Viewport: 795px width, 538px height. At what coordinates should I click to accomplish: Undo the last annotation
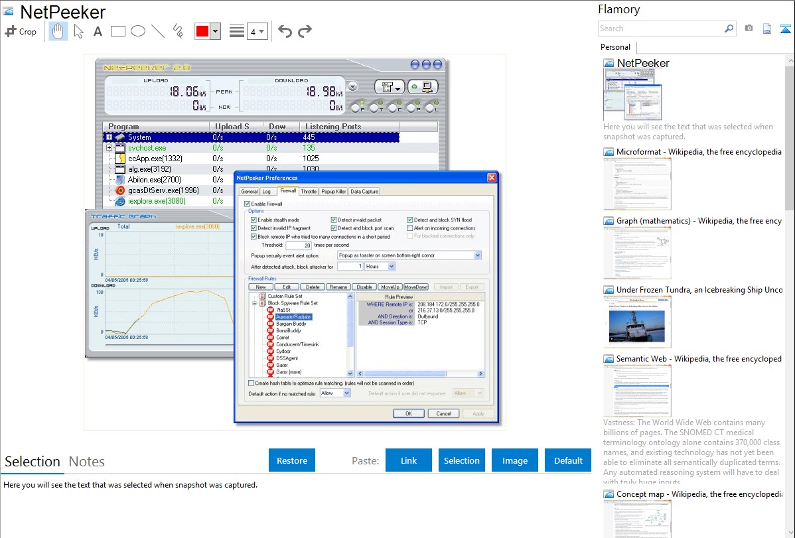[x=285, y=31]
